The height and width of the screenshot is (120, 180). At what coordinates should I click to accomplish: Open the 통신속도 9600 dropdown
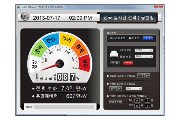point(143,56)
